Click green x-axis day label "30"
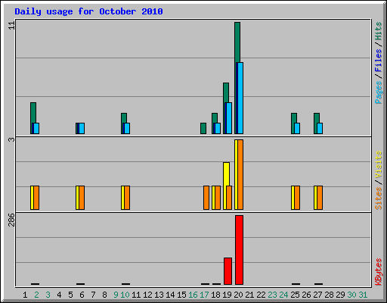387x303 pixels. coord(351,295)
